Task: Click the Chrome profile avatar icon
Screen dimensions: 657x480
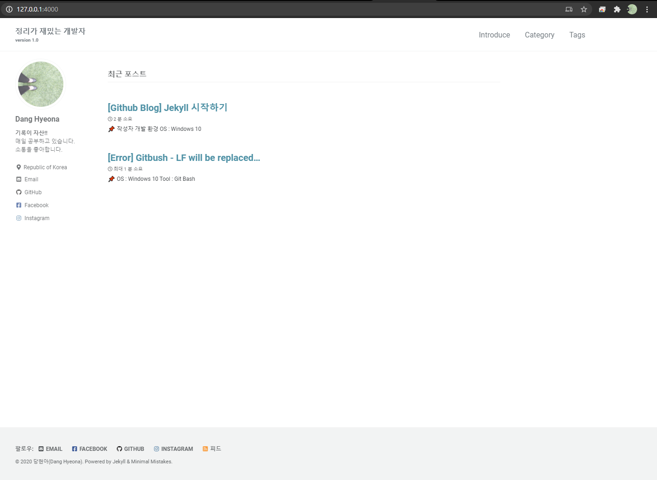Action: coord(632,9)
